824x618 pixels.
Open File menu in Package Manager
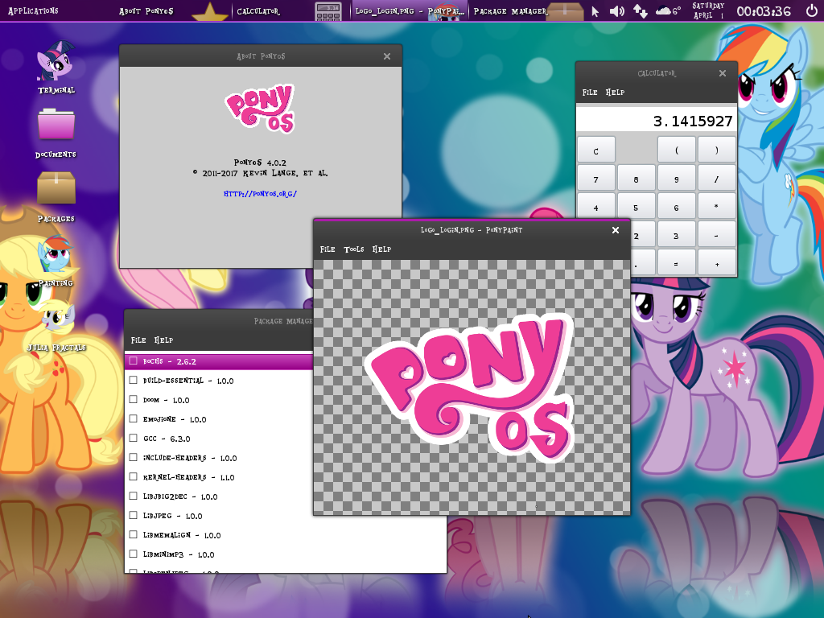click(138, 340)
